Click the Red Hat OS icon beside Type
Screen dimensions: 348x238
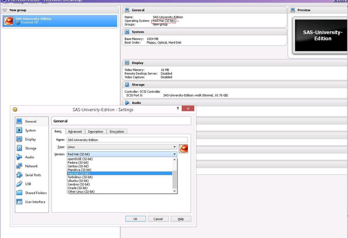click(x=184, y=148)
